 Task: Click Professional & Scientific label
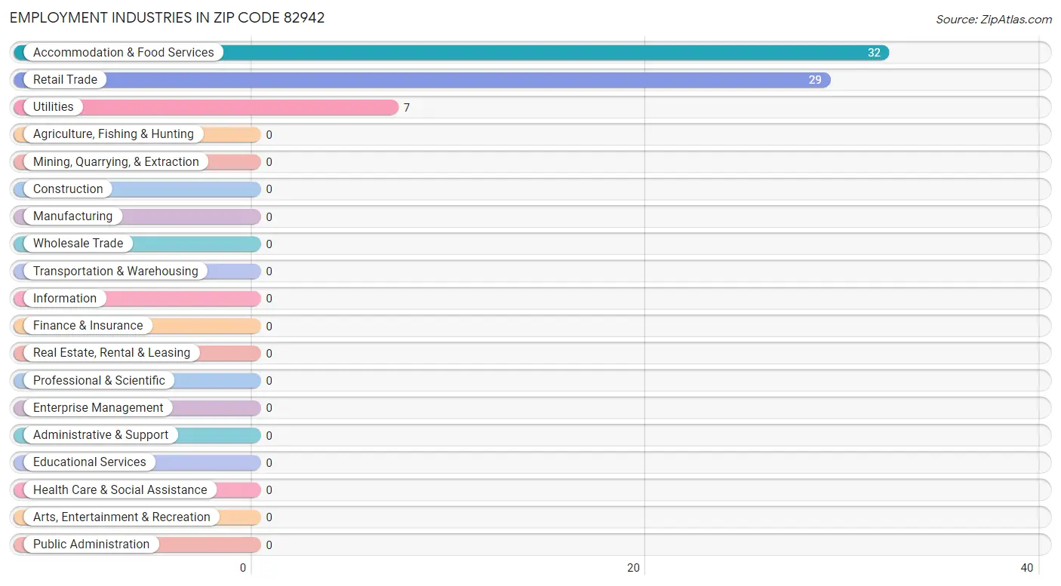99,380
